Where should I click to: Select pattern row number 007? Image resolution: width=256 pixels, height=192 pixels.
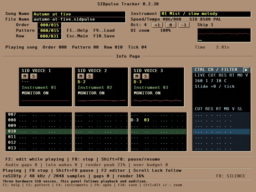pyautogui.click(x=12, y=114)
